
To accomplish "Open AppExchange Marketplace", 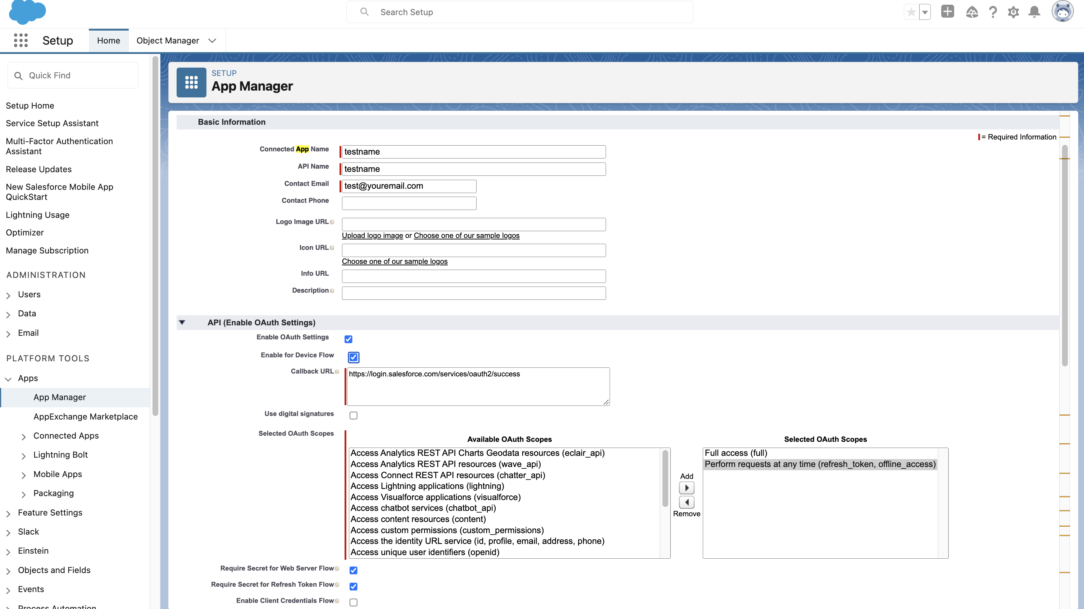I will 86,416.
